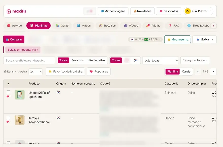223x147 pixels.
Task: Click Skincare category cell
Action: 170,93
